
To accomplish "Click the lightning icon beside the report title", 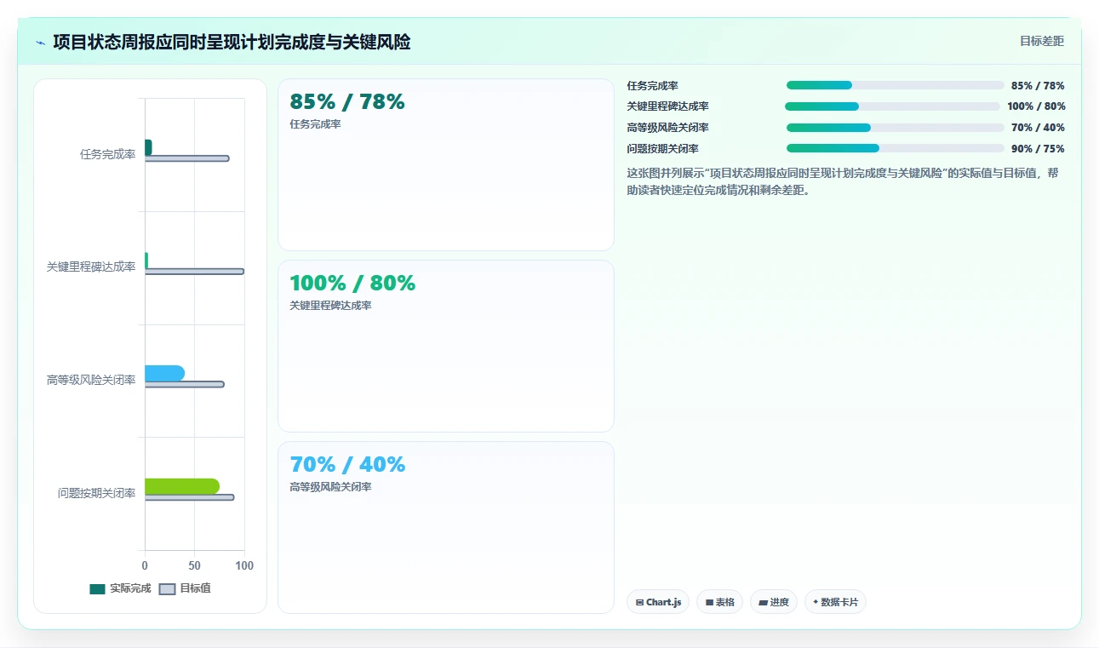I will point(41,42).
